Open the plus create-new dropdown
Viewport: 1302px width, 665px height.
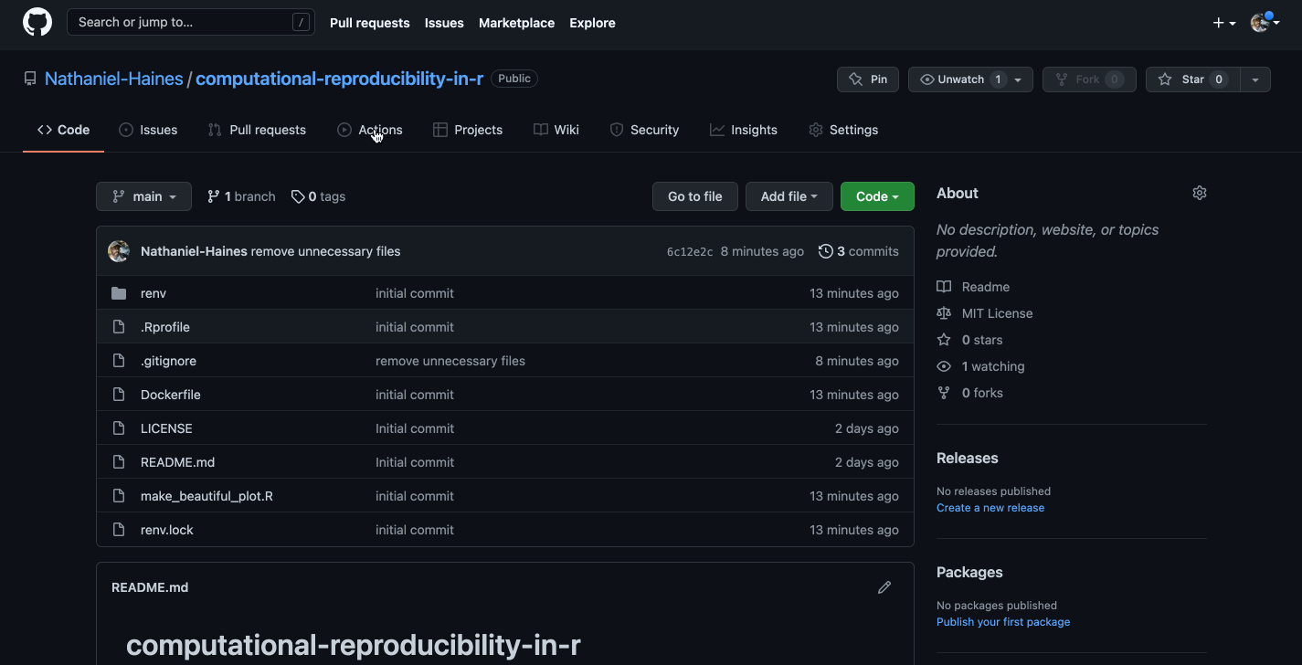coord(1224,23)
